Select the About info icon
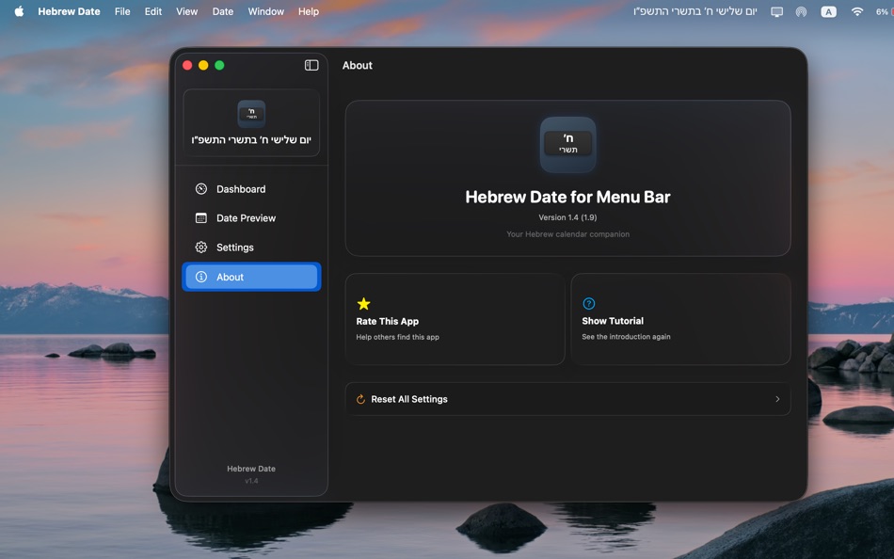 pos(200,276)
